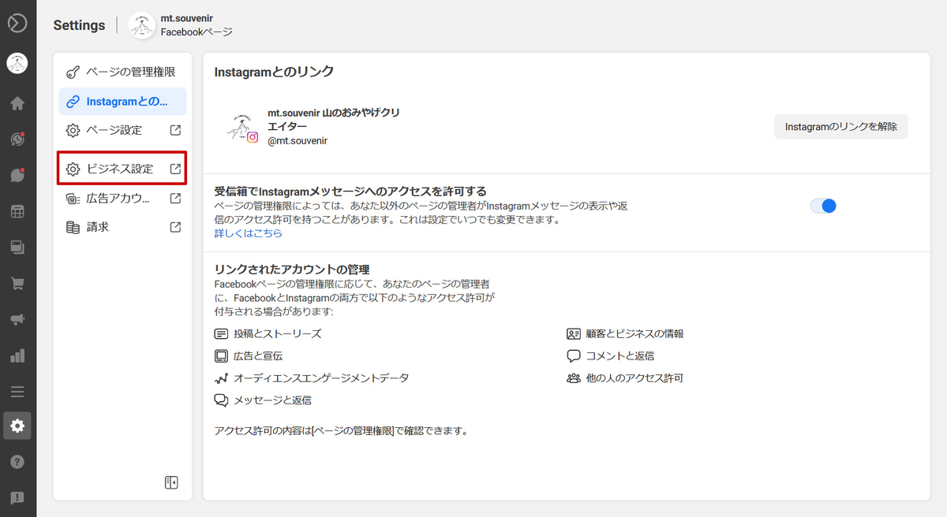Open 広告アカウ… menu item

pyautogui.click(x=122, y=198)
